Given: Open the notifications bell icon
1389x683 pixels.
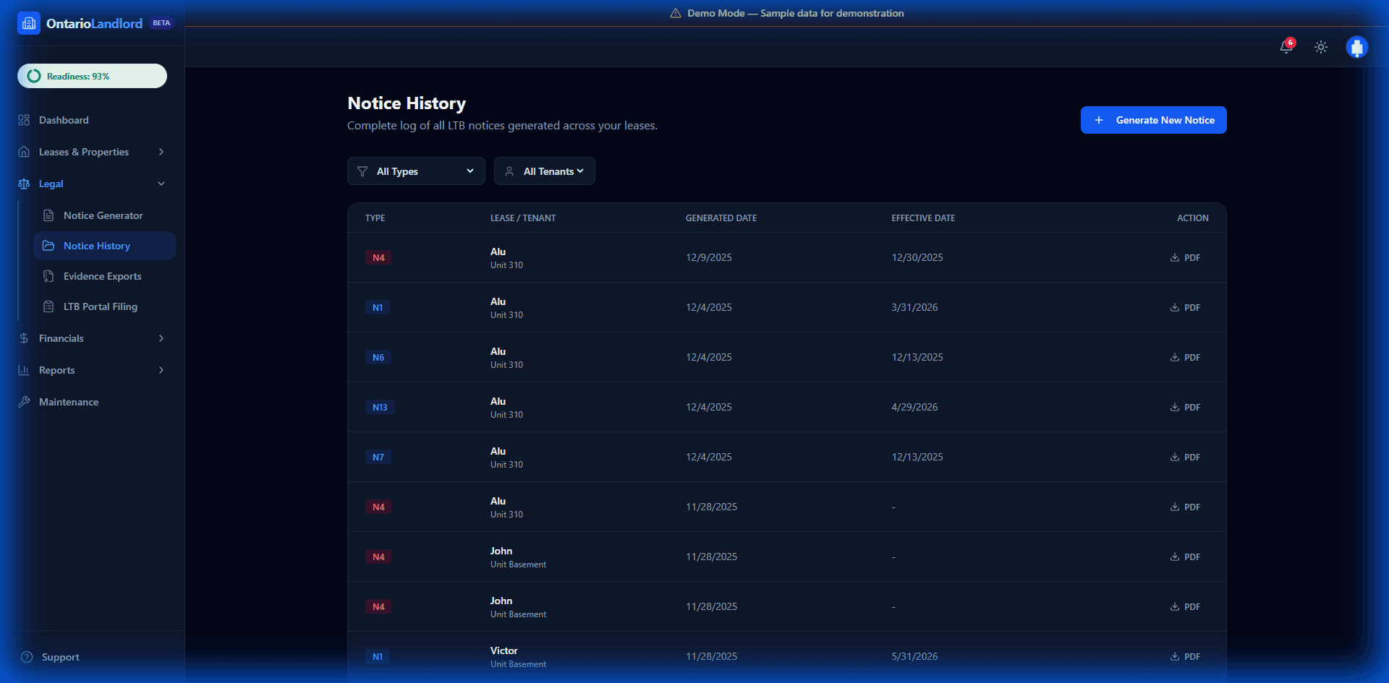Looking at the screenshot, I should 1286,47.
